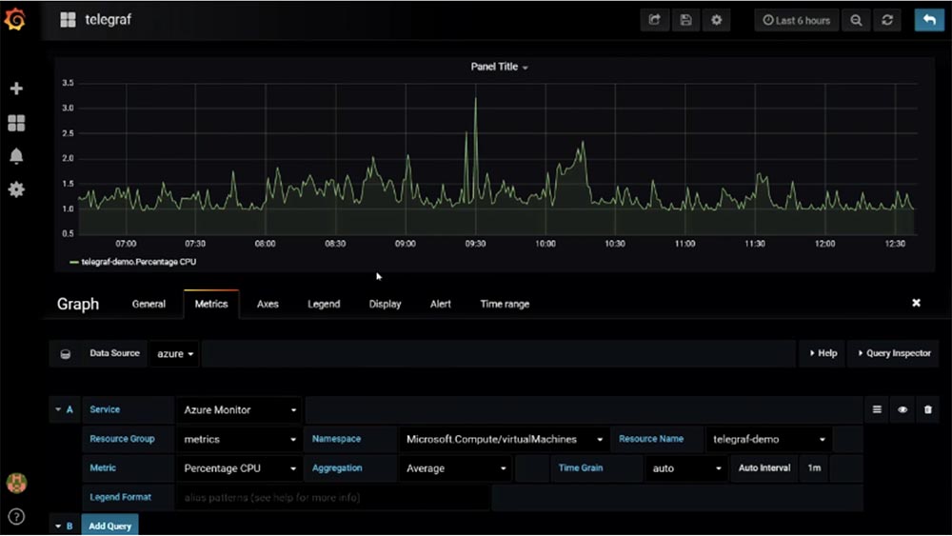The image size is (952, 536).
Task: Open the Help question mark icon
Action: point(16,517)
